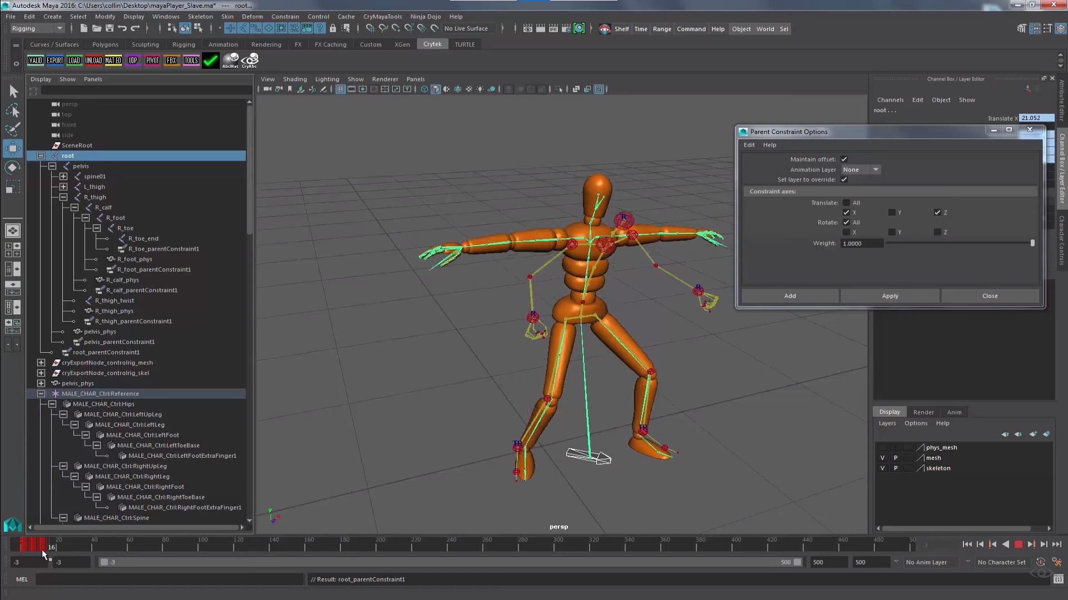Image resolution: width=1068 pixels, height=600 pixels.
Task: Stop playback with the red stop button
Action: [x=1018, y=545]
